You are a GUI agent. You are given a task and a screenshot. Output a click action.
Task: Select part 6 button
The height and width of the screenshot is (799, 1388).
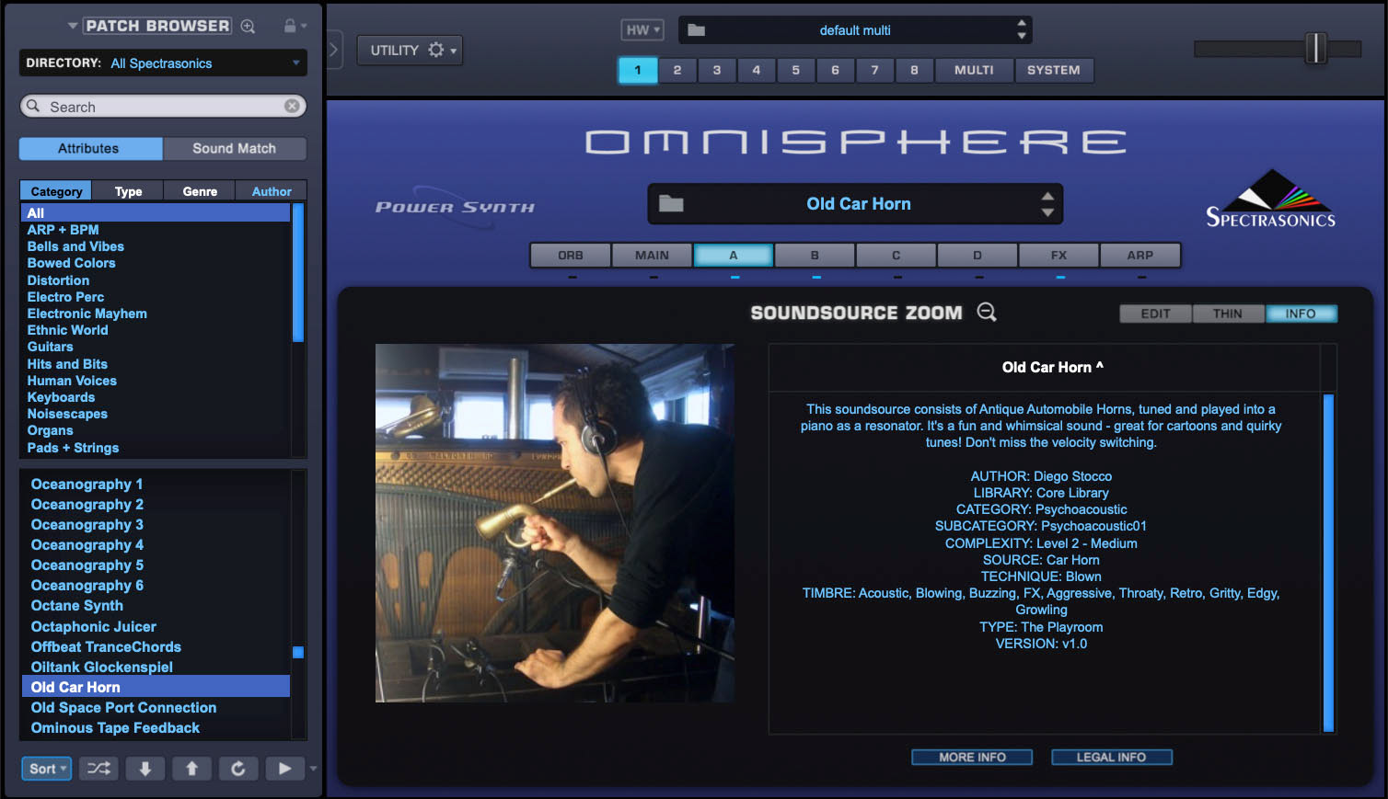pyautogui.click(x=836, y=70)
